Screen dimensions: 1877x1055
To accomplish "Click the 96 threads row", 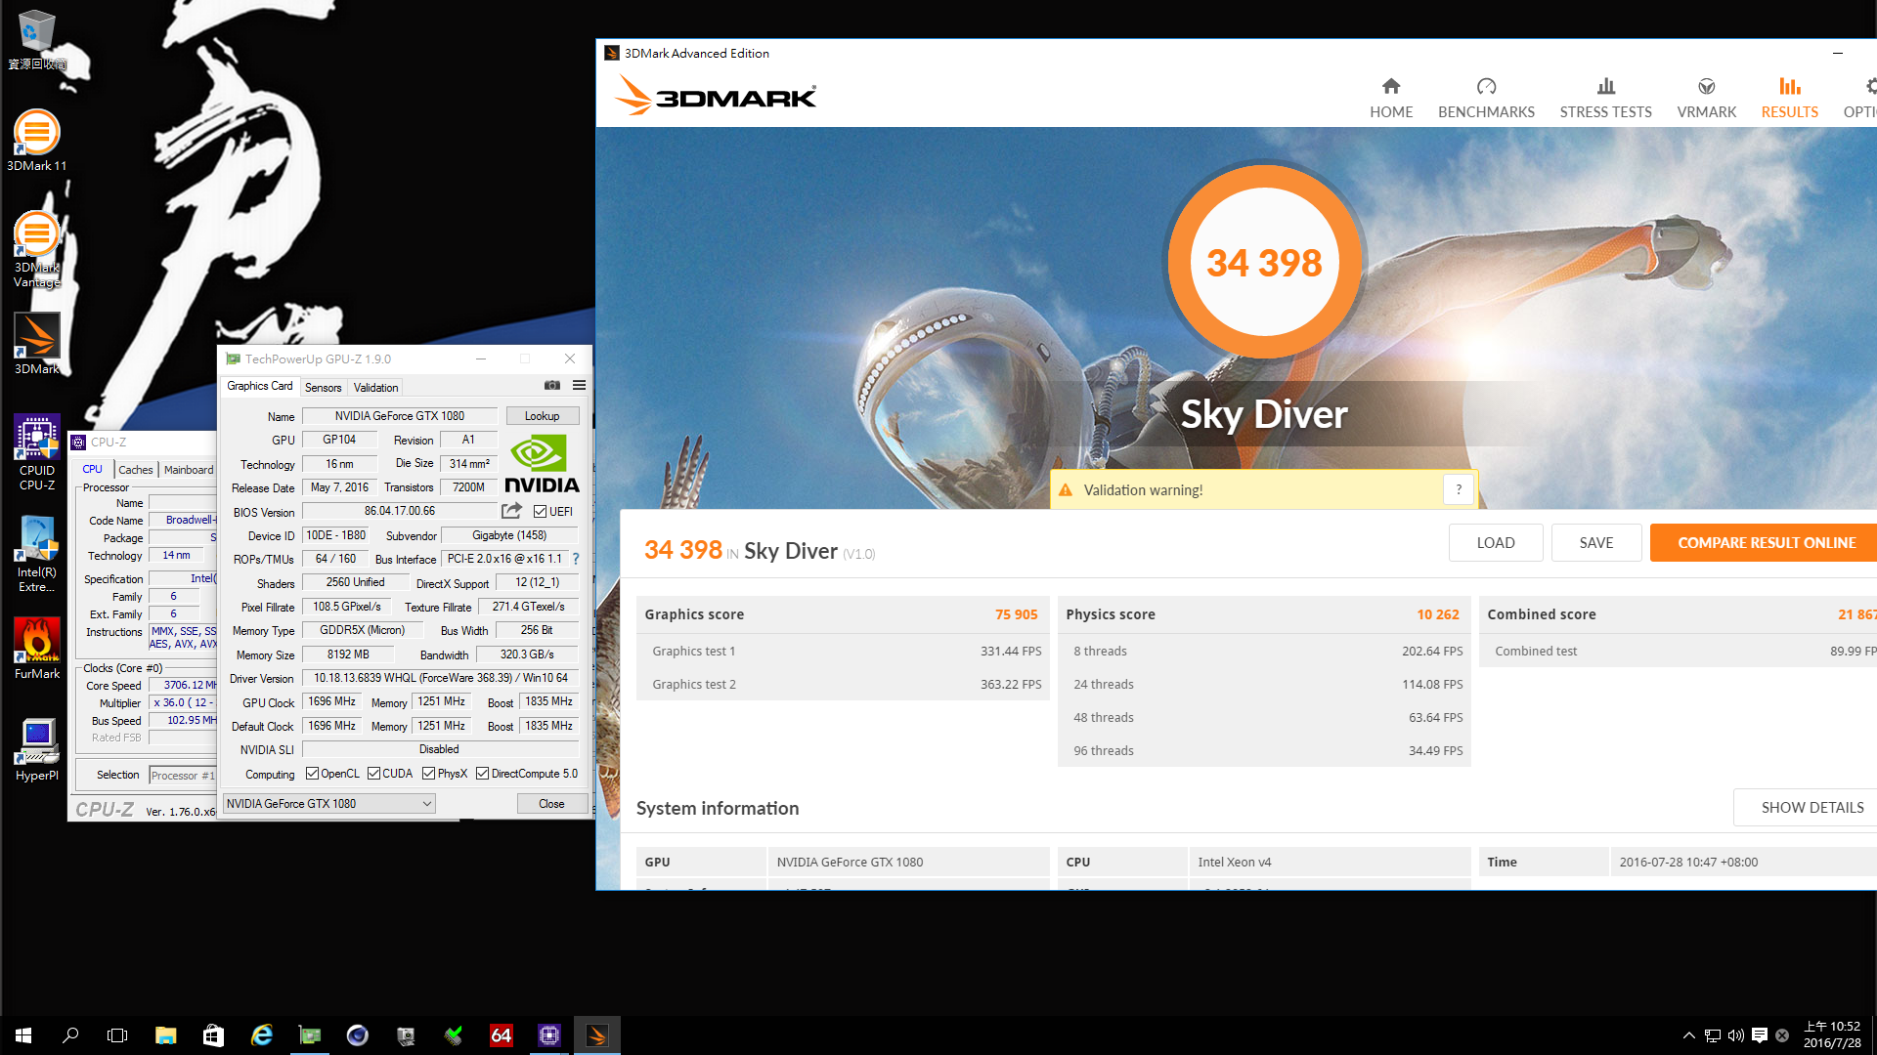I will tap(1264, 750).
